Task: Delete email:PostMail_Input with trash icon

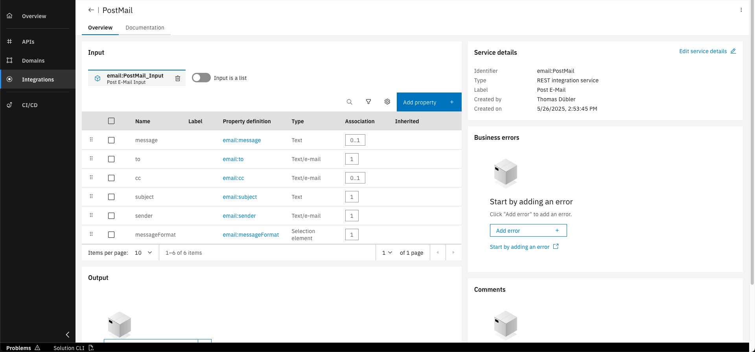Action: [x=178, y=78]
